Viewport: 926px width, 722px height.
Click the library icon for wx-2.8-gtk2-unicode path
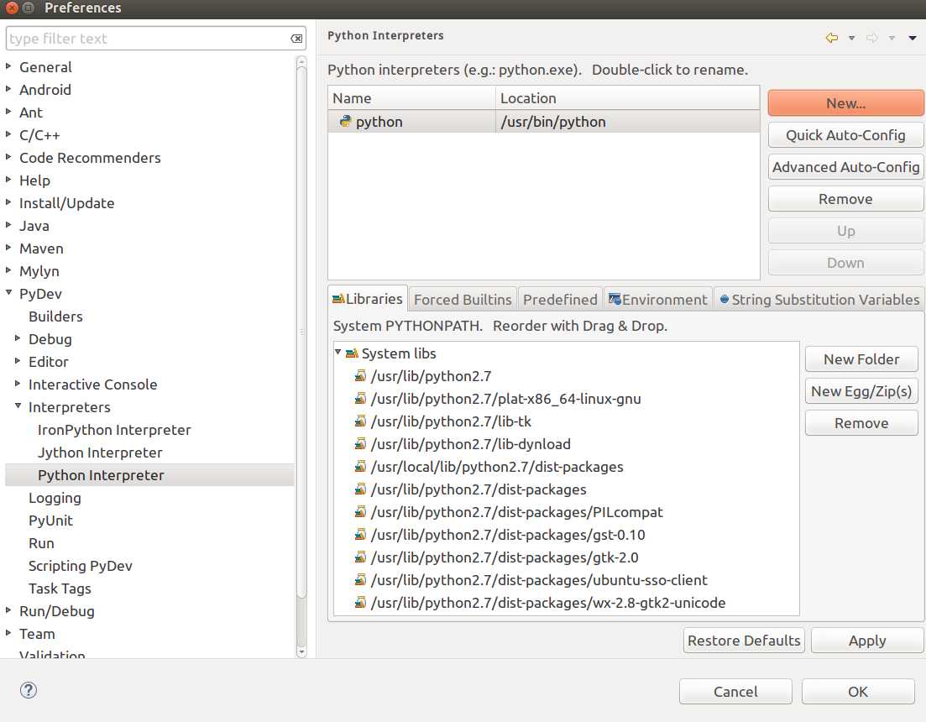360,603
